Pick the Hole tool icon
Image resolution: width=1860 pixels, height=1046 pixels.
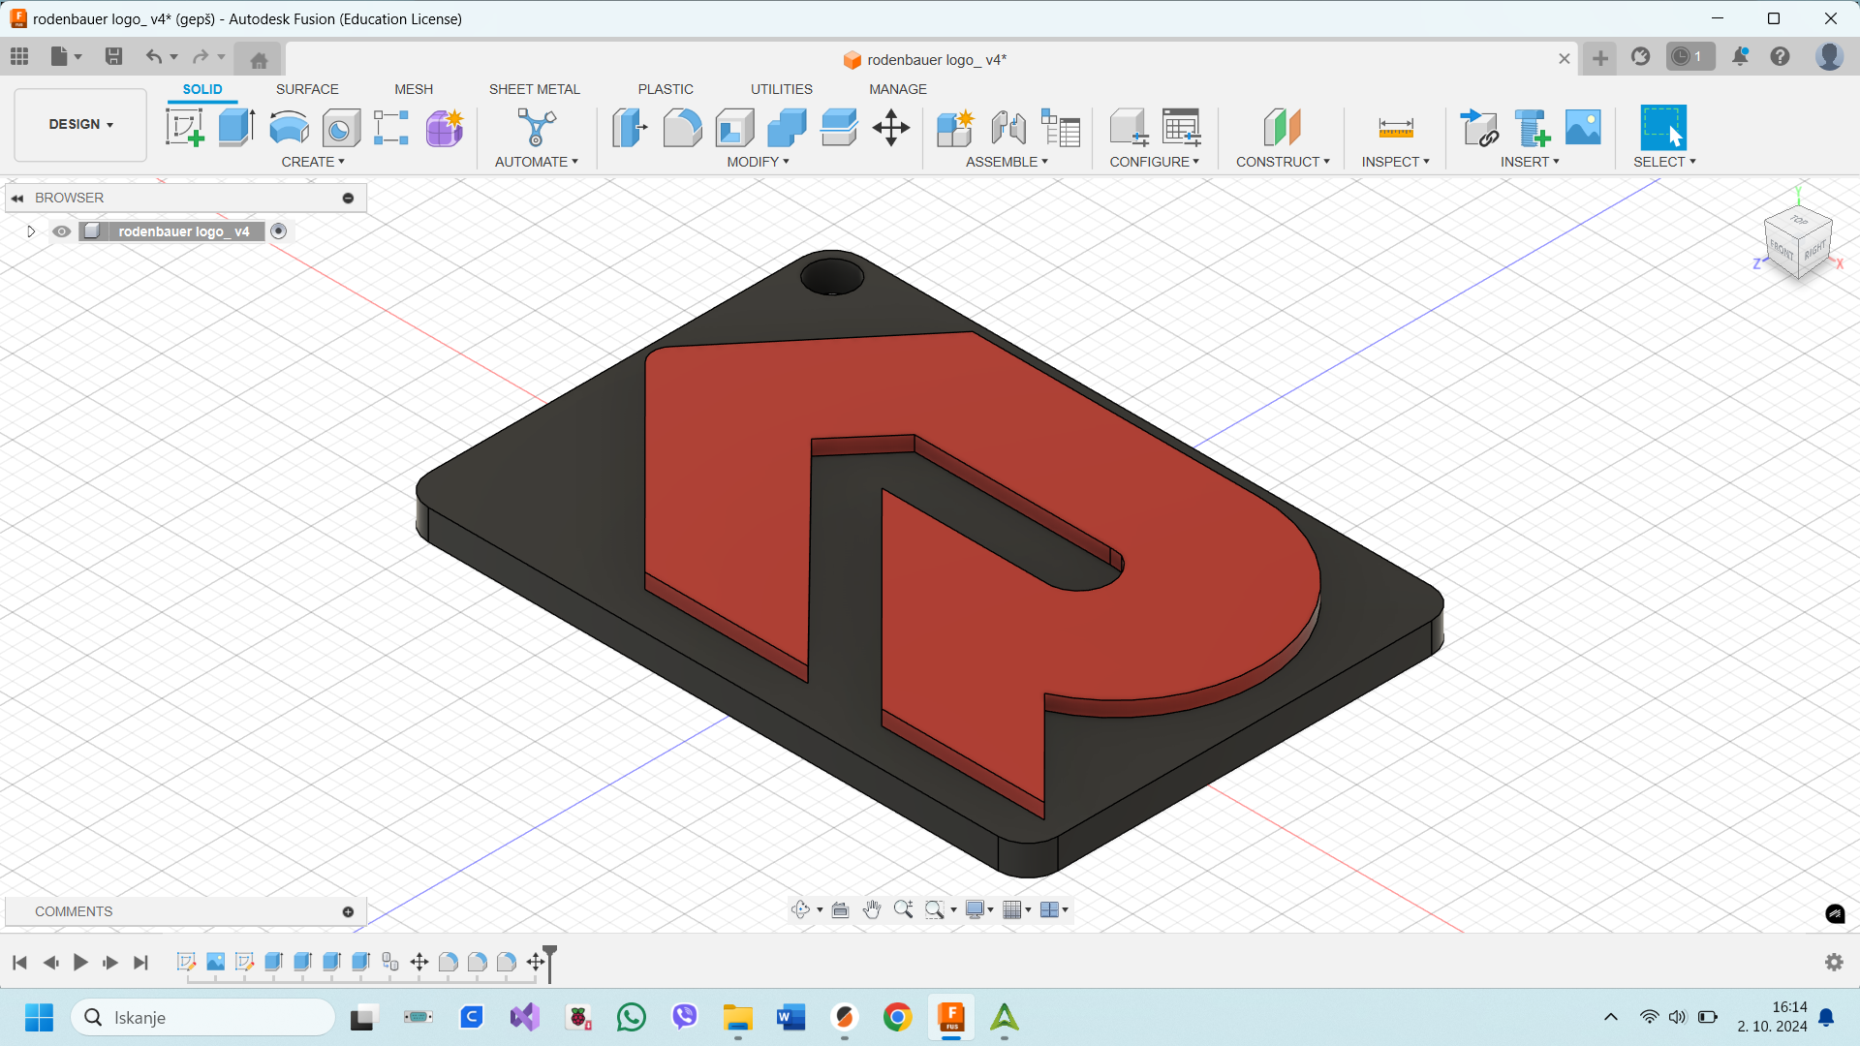tap(341, 128)
